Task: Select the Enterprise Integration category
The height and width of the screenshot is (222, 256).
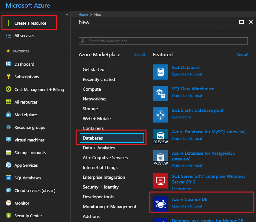Action: (x=104, y=177)
